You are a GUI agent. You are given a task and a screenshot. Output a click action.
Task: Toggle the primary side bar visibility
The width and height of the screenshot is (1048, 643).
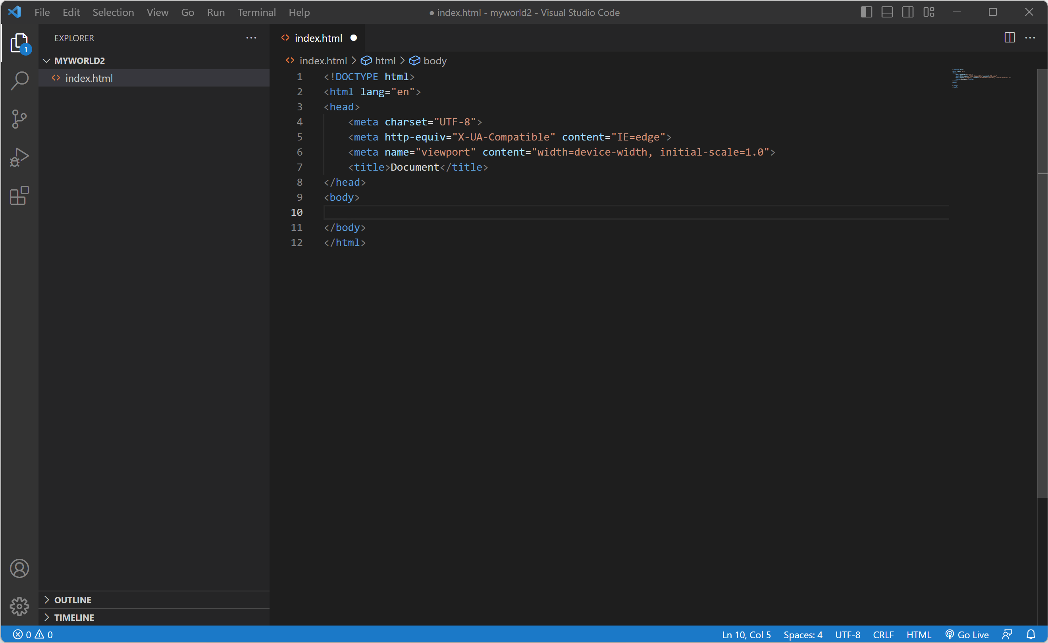pyautogui.click(x=866, y=12)
